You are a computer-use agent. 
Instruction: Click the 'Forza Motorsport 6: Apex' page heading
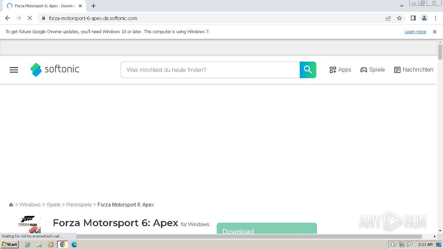pyautogui.click(x=116, y=223)
